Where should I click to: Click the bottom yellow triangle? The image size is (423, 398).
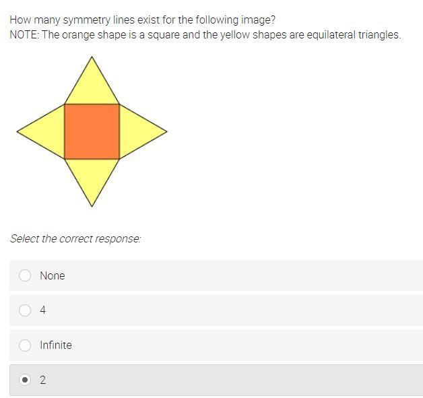(x=92, y=175)
